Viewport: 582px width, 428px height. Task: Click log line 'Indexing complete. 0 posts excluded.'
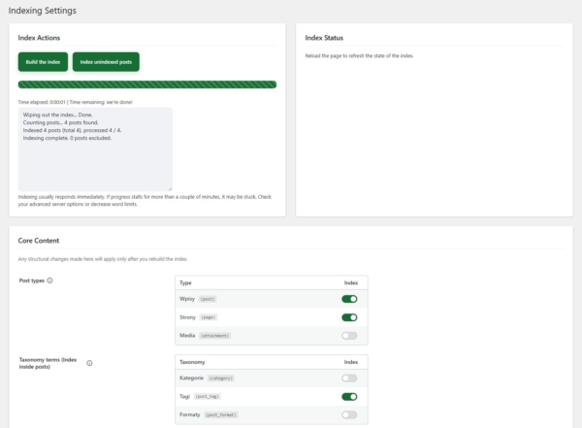(67, 138)
